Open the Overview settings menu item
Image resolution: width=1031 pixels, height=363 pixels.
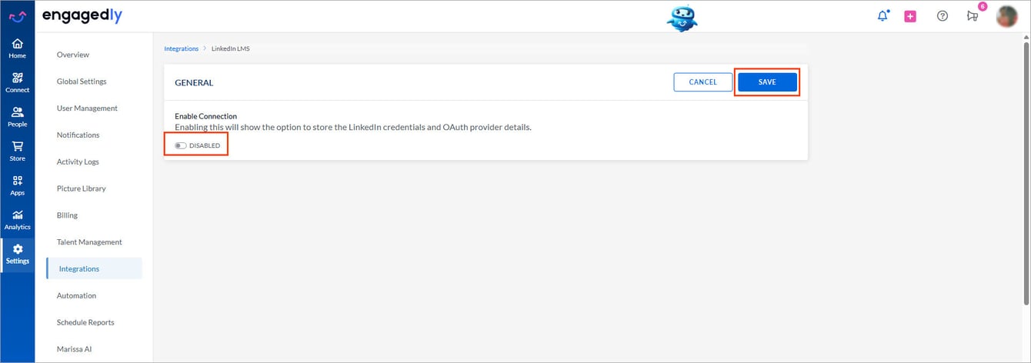click(73, 55)
